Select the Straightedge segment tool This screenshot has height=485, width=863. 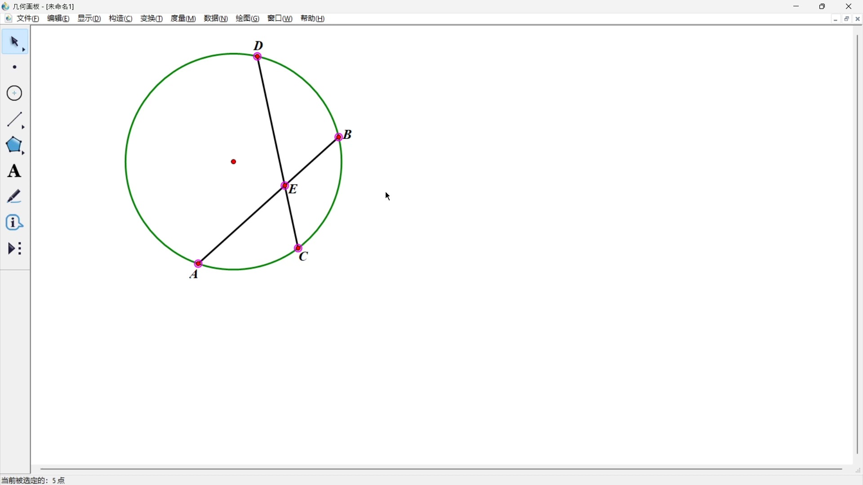click(x=15, y=120)
